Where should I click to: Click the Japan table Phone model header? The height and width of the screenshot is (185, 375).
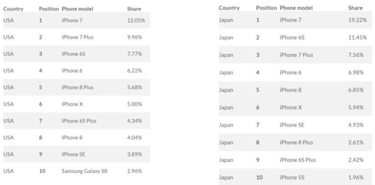pyautogui.click(x=296, y=8)
